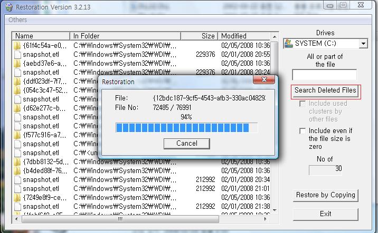Open the Others menu
Screen dimensions: 378x233
[17, 20]
